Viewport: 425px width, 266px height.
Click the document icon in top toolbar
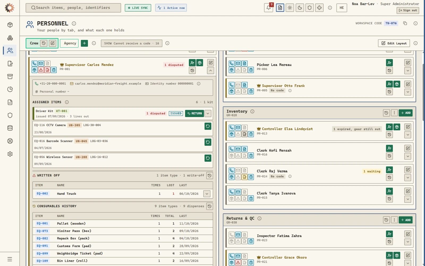pos(280,8)
